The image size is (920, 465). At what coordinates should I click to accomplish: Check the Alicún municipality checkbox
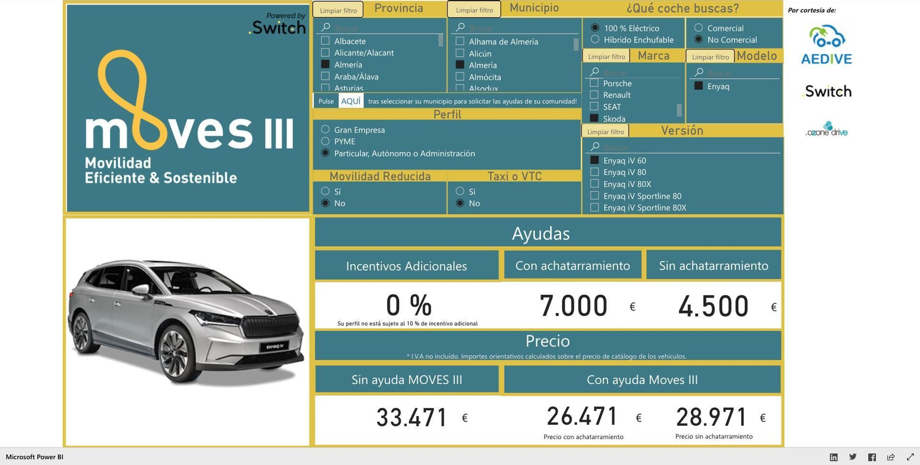tap(460, 53)
